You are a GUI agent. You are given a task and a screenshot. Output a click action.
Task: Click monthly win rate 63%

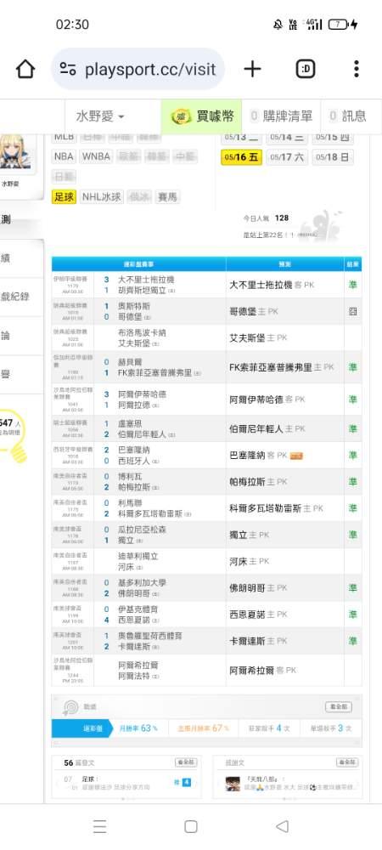coord(139,728)
